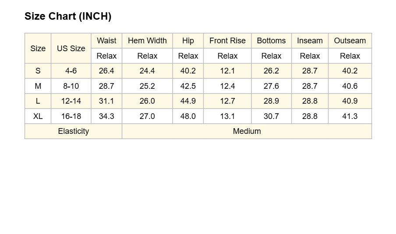
Task: Click the Medium elasticity value
Action: [x=247, y=131]
